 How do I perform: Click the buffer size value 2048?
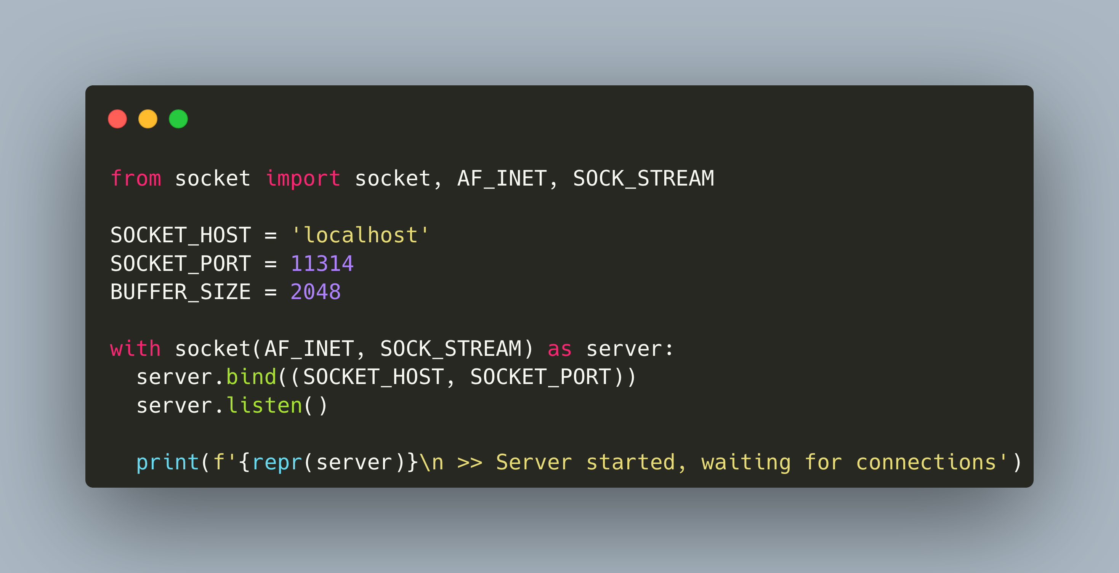pos(315,292)
